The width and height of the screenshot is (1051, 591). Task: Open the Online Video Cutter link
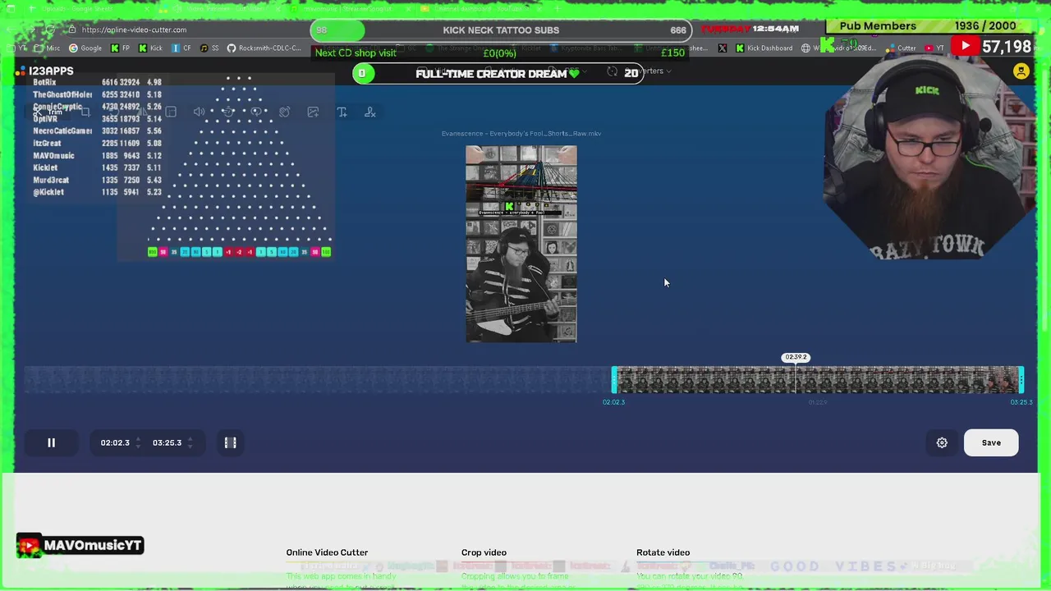[x=327, y=552]
